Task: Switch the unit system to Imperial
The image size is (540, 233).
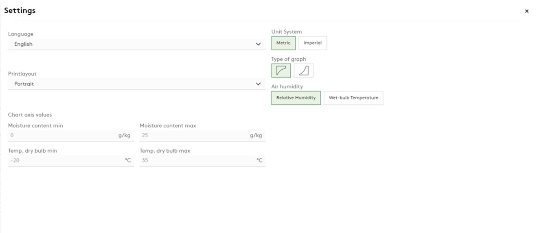Action: tap(313, 43)
